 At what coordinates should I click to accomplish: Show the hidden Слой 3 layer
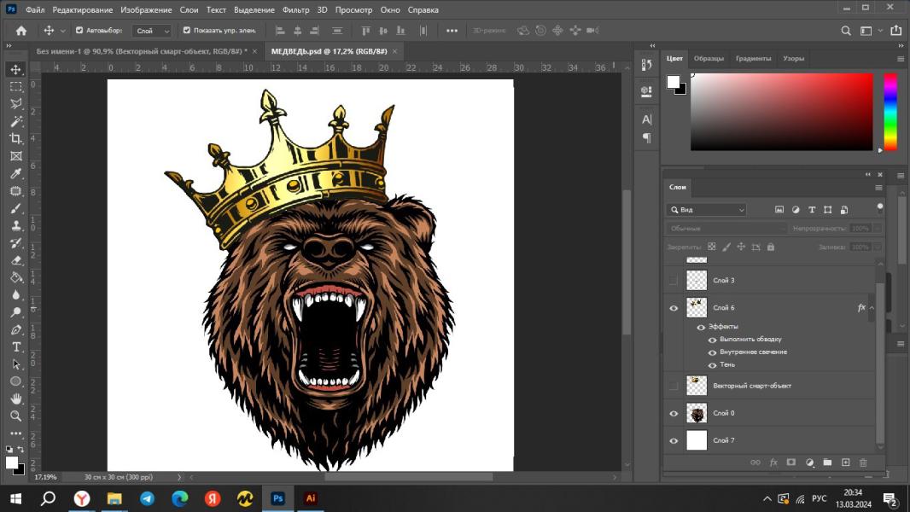point(674,281)
